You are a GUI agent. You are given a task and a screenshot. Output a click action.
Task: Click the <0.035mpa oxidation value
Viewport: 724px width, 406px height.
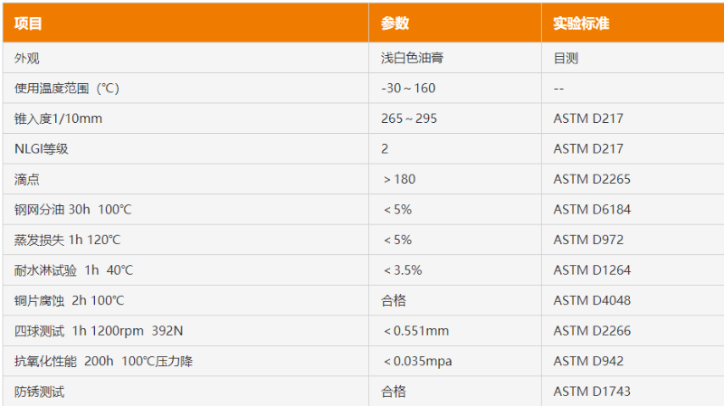point(417,362)
